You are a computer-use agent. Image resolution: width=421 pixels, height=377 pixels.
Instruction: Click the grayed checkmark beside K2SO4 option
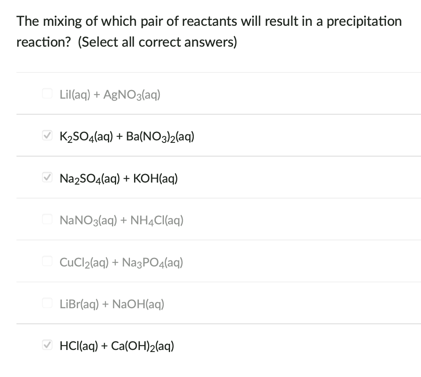[47, 135]
